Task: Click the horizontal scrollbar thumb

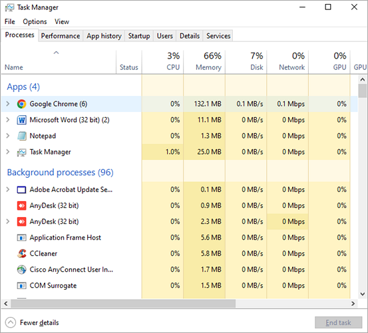Action: click(123, 304)
